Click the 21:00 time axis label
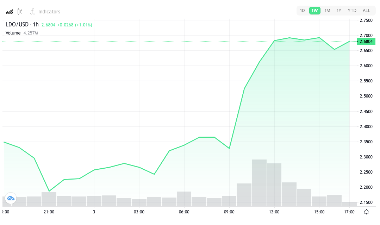 point(49,212)
